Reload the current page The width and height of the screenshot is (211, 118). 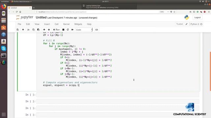tap(17, 12)
